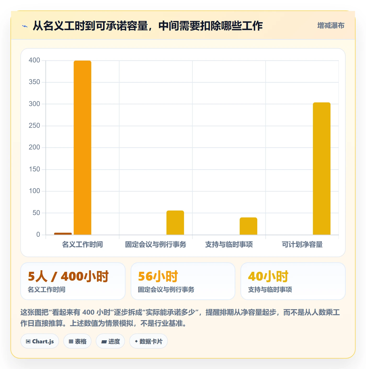Screen dimensions: 366x369
Task: Click the 数据卡片 tag chip
Action: [148, 341]
